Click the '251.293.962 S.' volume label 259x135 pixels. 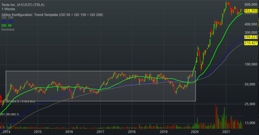tap(10, 114)
